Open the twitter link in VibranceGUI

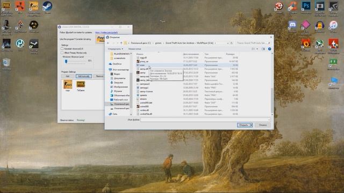coord(106,32)
